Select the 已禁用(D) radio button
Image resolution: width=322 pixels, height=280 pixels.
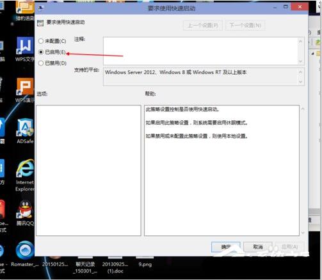coord(41,63)
